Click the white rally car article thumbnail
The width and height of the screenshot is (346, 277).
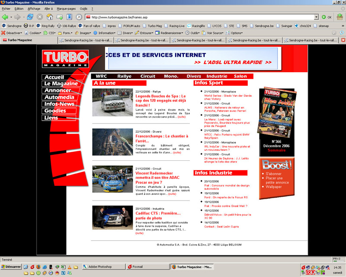point(112,102)
